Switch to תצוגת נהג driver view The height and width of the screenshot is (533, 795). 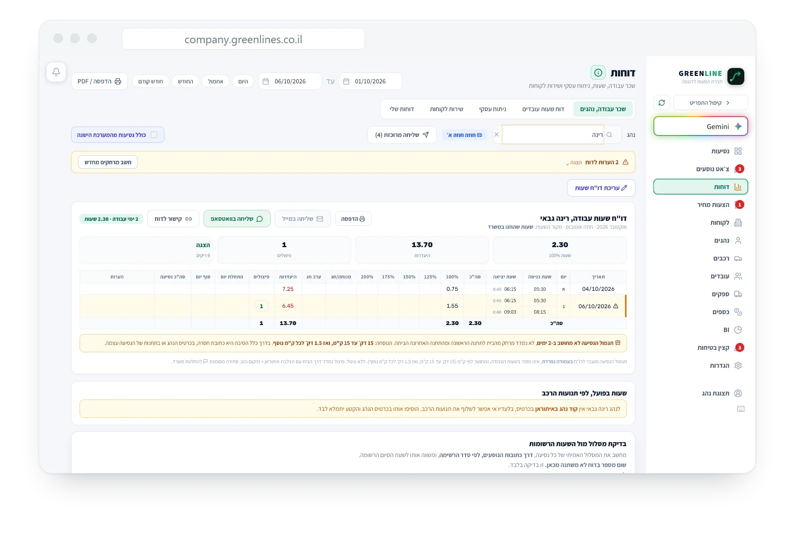point(701,394)
